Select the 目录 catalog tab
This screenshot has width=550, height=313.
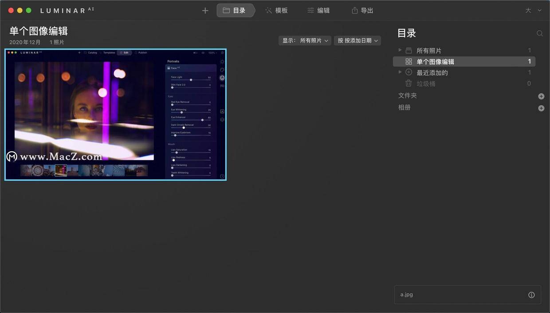coord(235,11)
